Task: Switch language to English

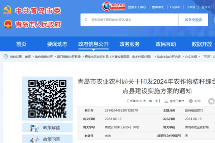Action: (x=175, y=7)
